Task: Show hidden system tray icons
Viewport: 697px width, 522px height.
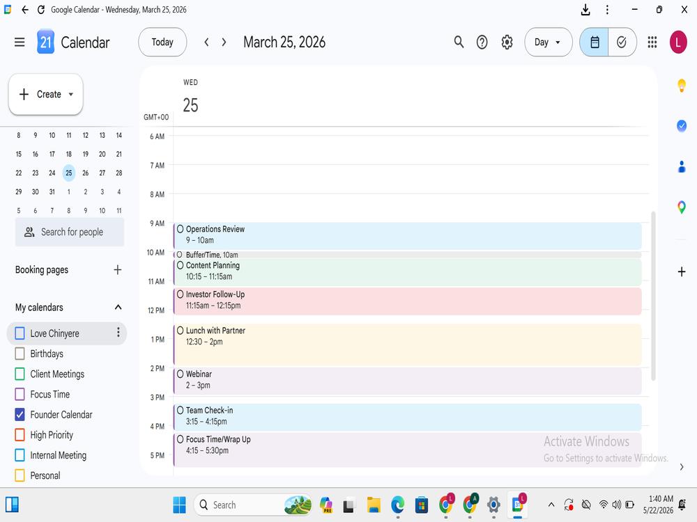Action: point(551,505)
